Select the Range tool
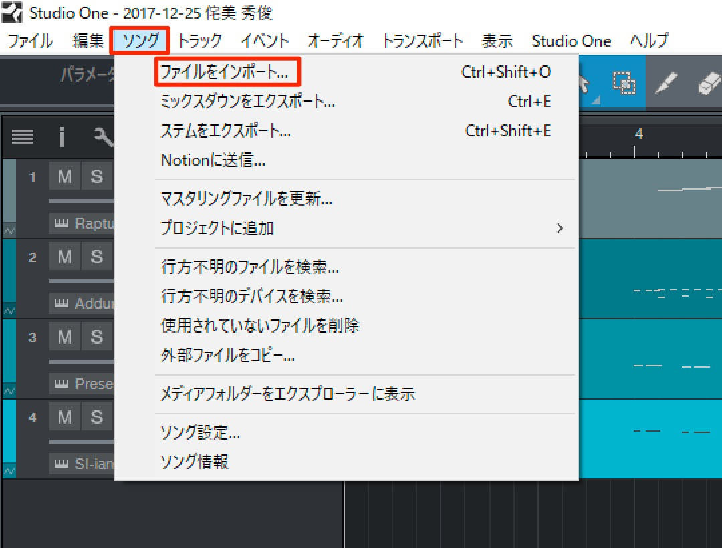722x548 pixels. (624, 83)
